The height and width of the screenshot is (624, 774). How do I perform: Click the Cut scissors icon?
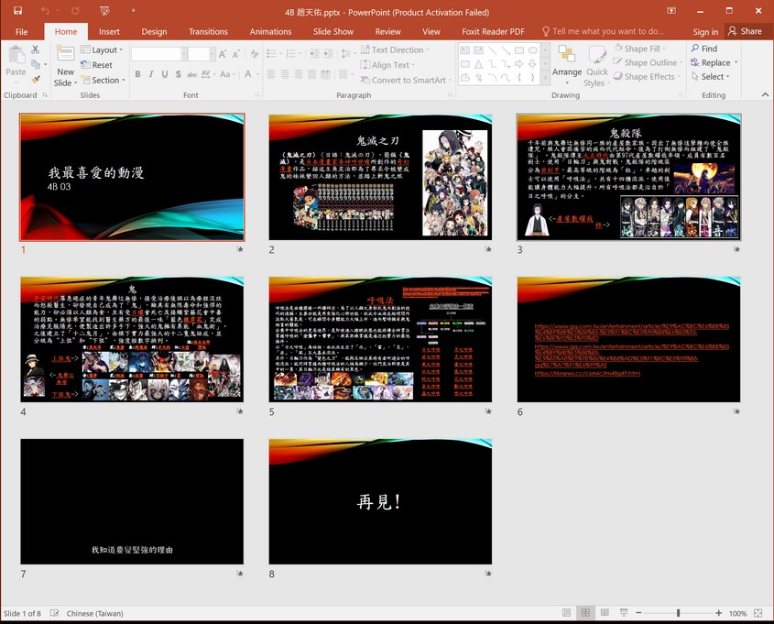coord(35,49)
